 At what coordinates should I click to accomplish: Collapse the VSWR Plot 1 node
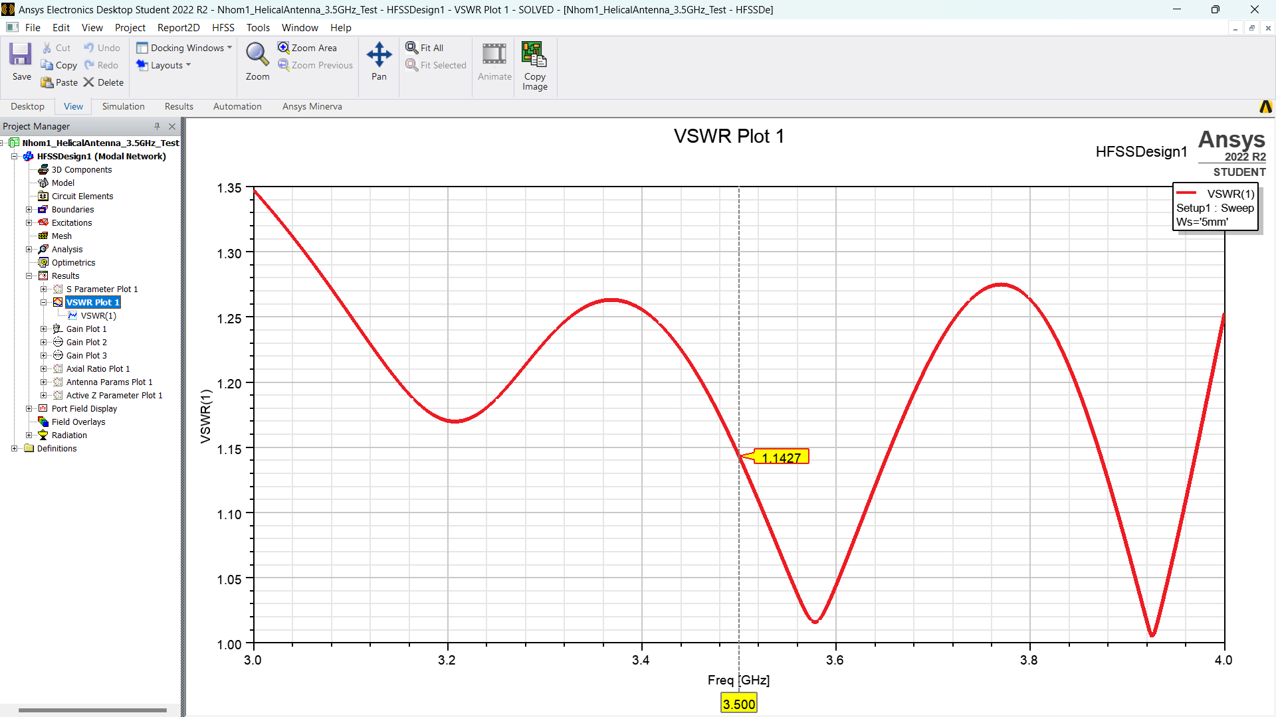click(x=44, y=302)
